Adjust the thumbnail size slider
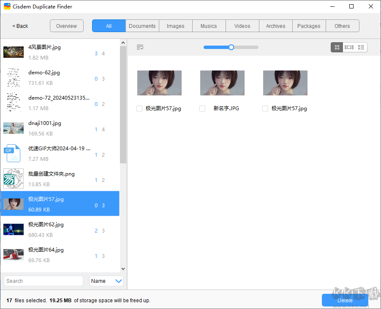The image size is (381, 309). coord(231,47)
